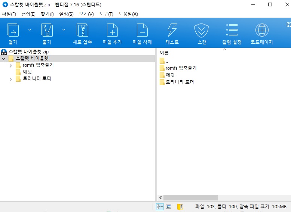Click the Delete File (파일 삭제) icon
Screen dimensions: 291x212
[142, 30]
